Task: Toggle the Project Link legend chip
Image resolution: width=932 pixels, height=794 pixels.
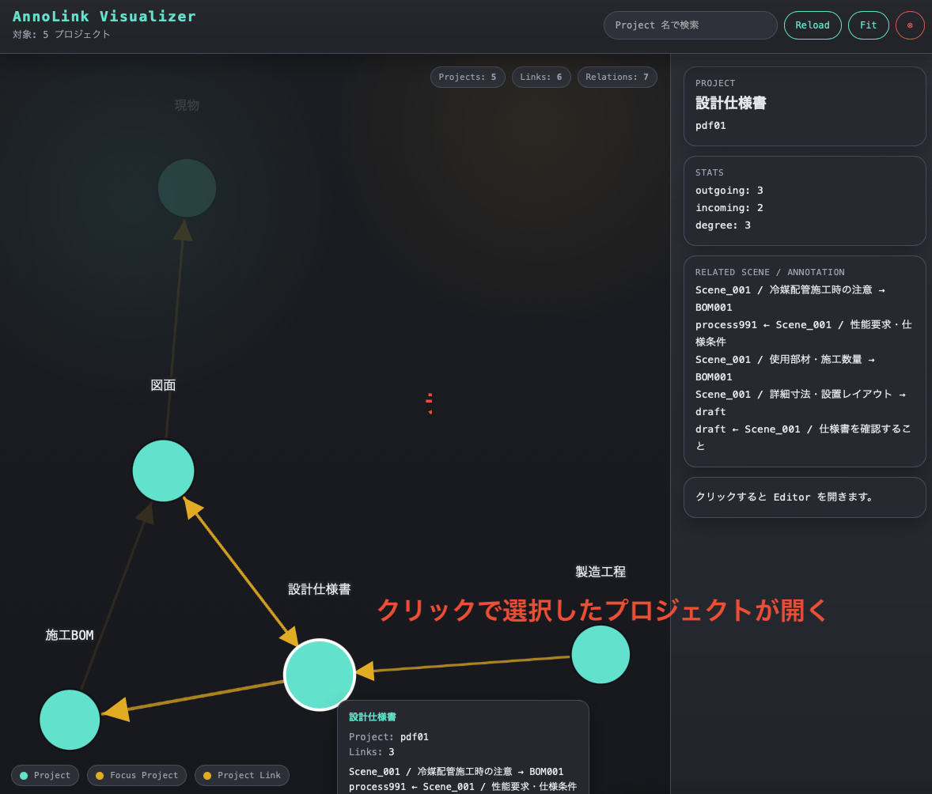Action: (x=242, y=775)
